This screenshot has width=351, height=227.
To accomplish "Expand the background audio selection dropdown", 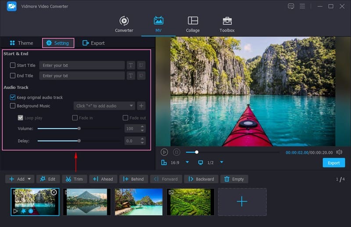I will [131, 106].
